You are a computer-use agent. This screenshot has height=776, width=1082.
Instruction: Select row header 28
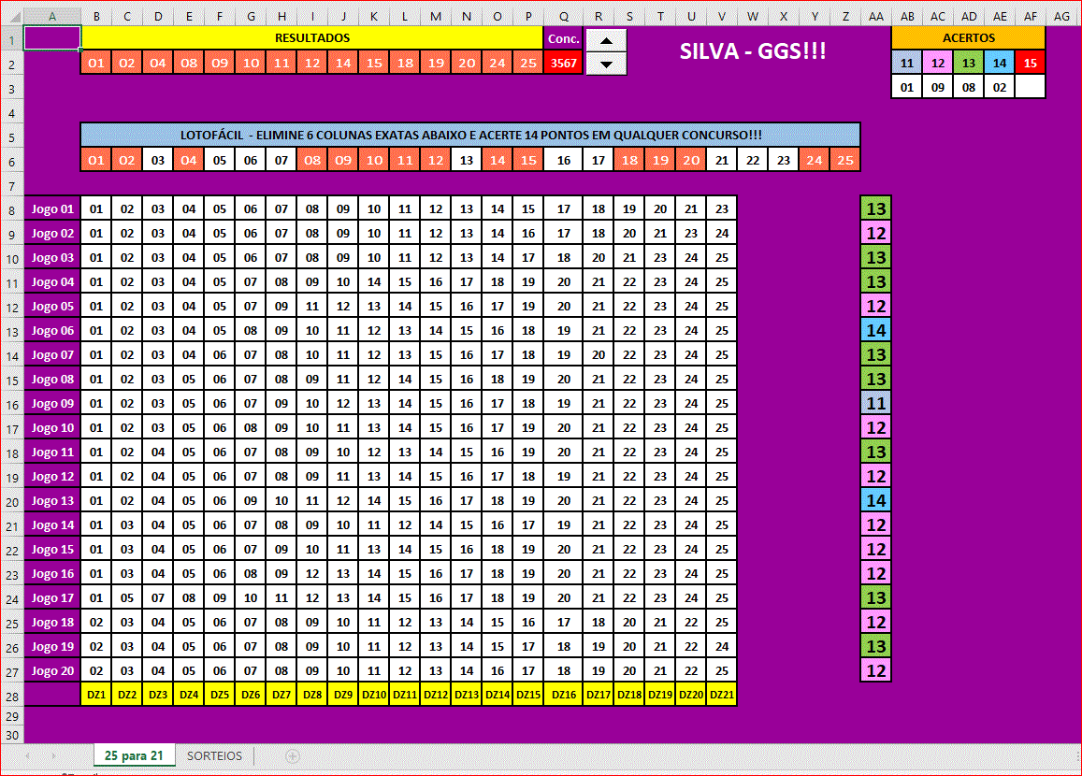pos(11,695)
